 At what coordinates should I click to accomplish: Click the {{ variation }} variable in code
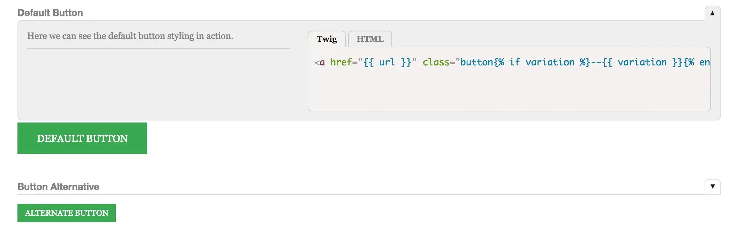point(642,62)
